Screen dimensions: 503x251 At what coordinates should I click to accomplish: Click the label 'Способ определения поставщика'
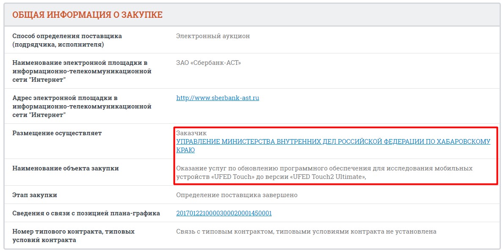[x=67, y=40]
